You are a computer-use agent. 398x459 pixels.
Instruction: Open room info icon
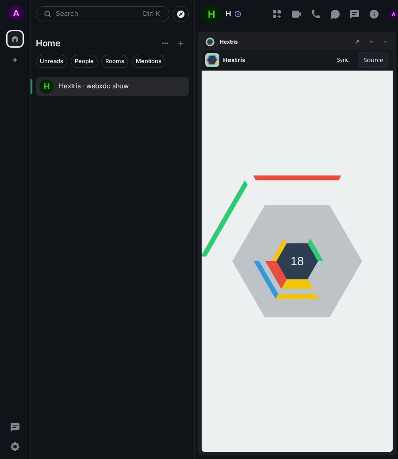pyautogui.click(x=374, y=14)
